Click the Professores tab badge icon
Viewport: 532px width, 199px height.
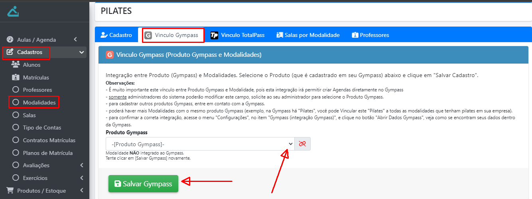tap(355, 35)
